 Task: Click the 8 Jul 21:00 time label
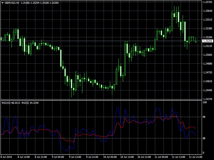click(x=41, y=157)
